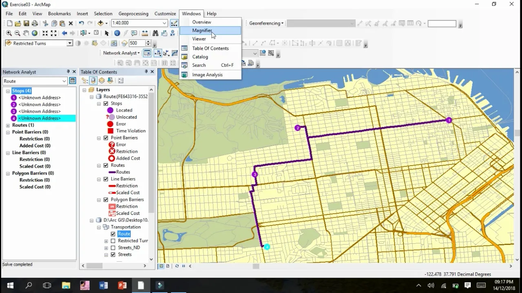Click the Located purple circle symbol
This screenshot has width=522, height=293.
pyautogui.click(x=110, y=110)
